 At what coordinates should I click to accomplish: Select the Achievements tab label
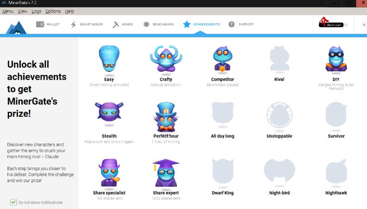pyautogui.click(x=207, y=25)
